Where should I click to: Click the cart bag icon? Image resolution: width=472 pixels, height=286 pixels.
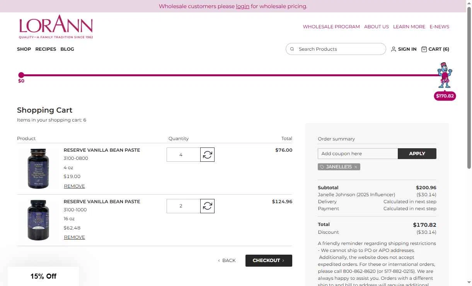pos(424,49)
